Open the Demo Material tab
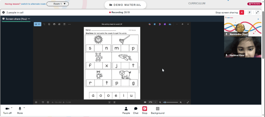This screenshot has height=117, width=265. (125, 5)
